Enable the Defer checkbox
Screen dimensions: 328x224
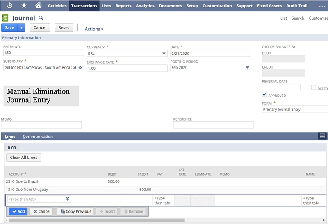[313, 88]
